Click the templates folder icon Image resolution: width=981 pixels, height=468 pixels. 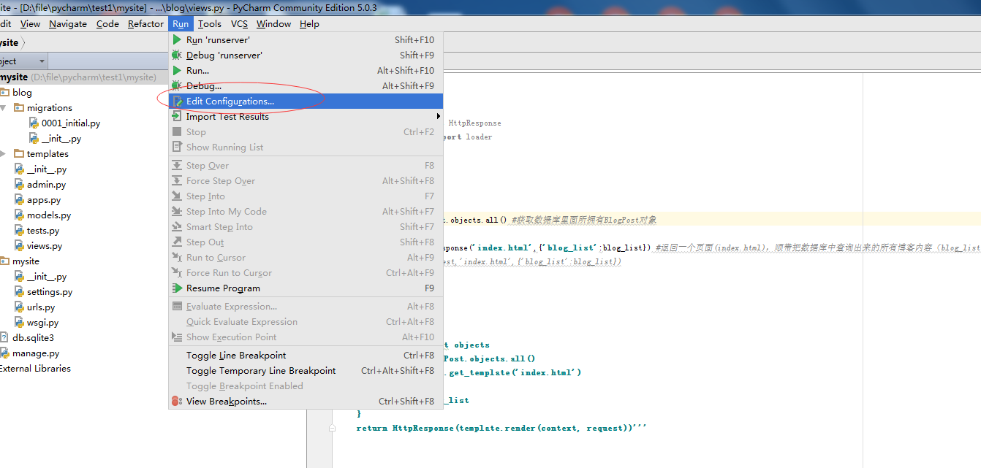tap(20, 154)
